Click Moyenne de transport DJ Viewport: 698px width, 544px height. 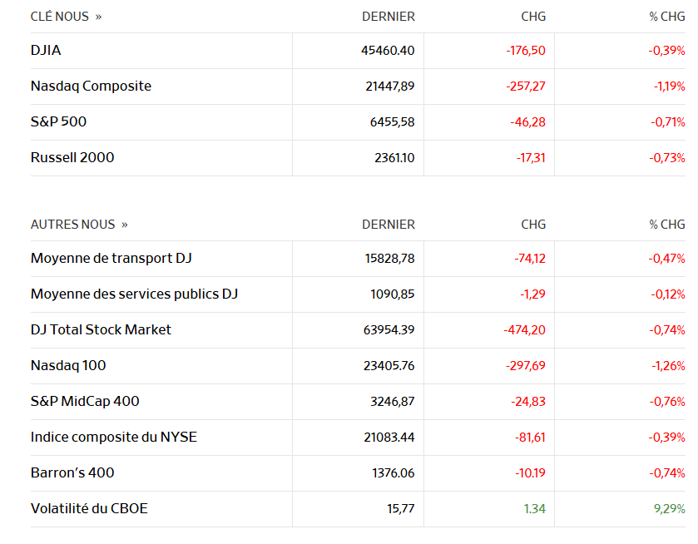pos(111,259)
